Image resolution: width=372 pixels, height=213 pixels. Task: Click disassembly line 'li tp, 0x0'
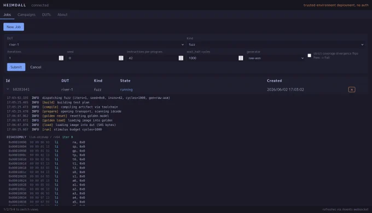[x=47, y=155]
